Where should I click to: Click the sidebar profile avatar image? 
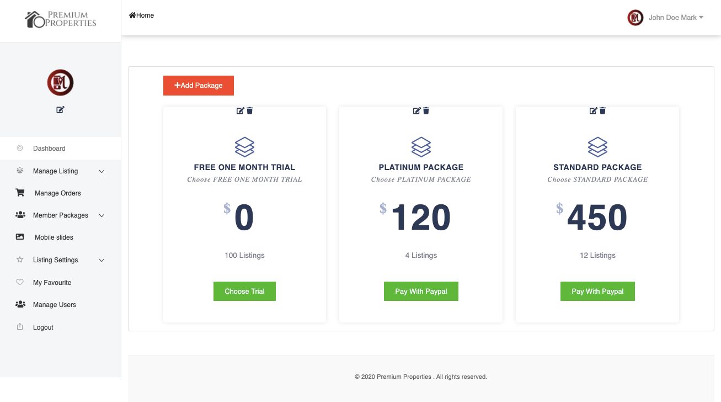pos(60,83)
